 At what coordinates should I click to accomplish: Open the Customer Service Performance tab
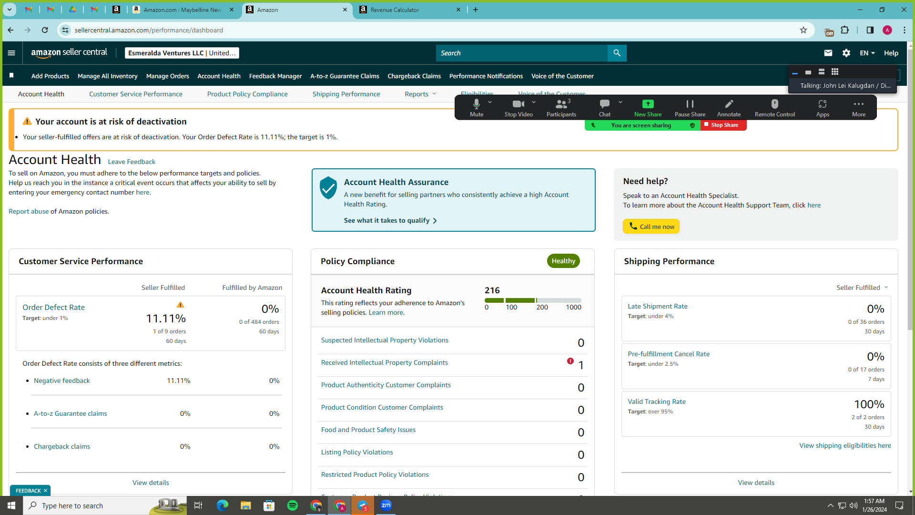[x=136, y=94]
